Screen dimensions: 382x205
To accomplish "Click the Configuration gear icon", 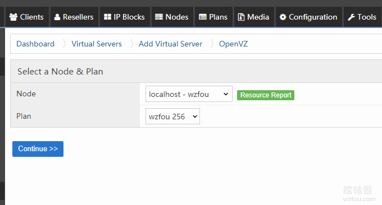I will [283, 17].
